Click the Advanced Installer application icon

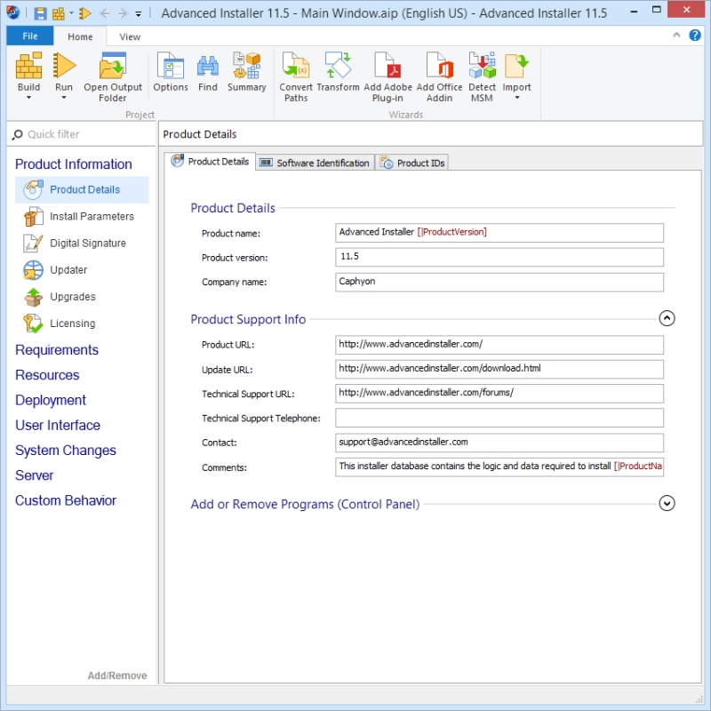point(12,12)
